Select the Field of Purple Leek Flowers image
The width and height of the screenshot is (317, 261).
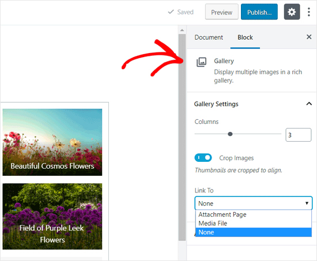coord(52,216)
